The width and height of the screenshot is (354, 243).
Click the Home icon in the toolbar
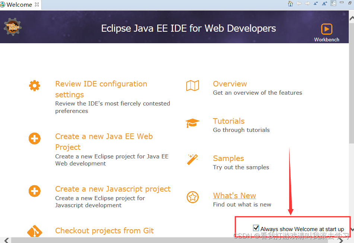(x=290, y=3)
